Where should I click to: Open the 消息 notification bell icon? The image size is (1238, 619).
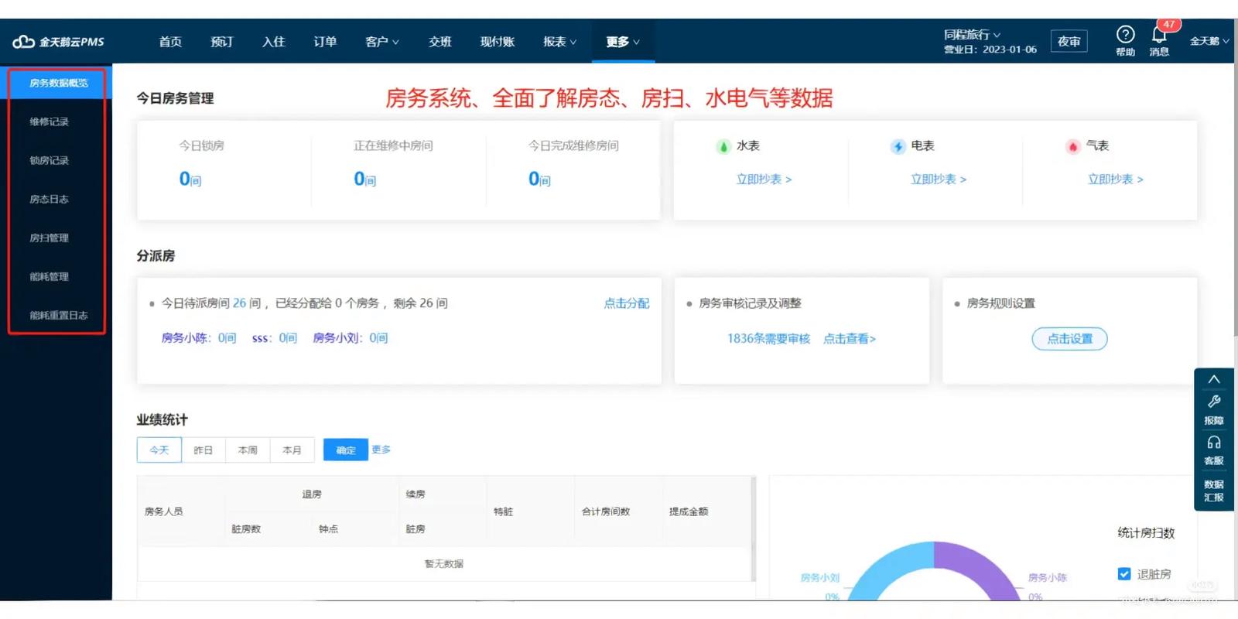coord(1159,35)
